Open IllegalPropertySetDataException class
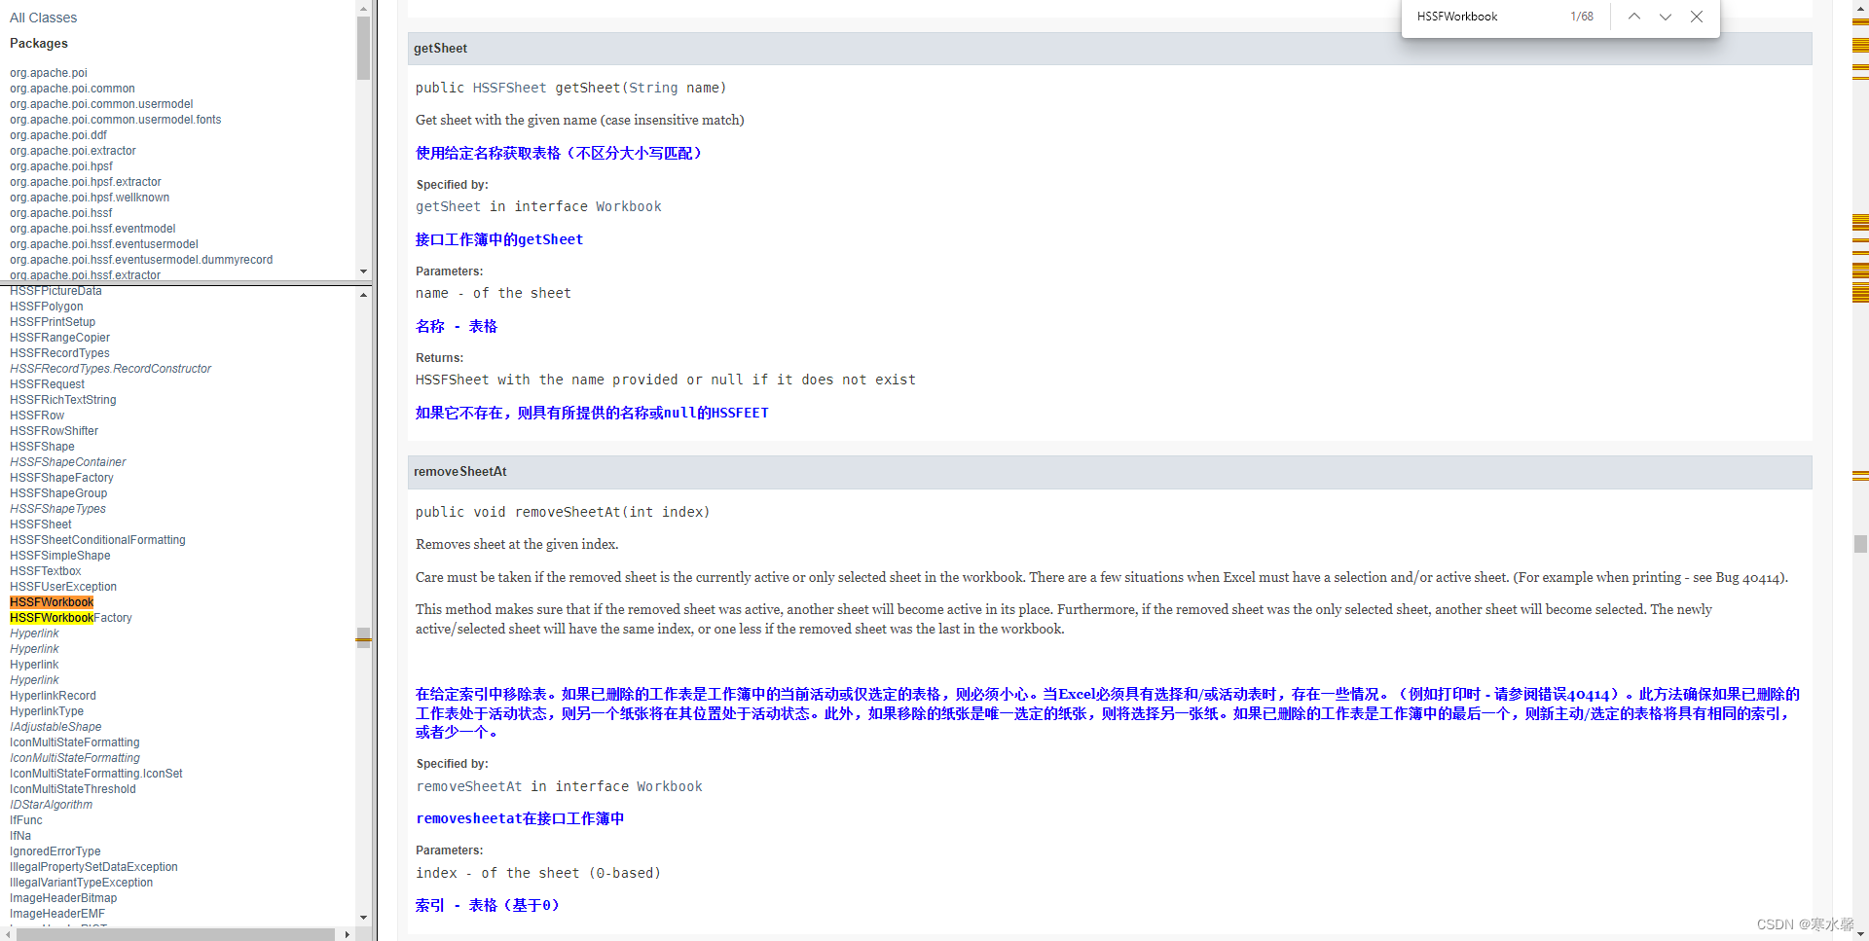This screenshot has width=1869, height=941. click(x=93, y=867)
